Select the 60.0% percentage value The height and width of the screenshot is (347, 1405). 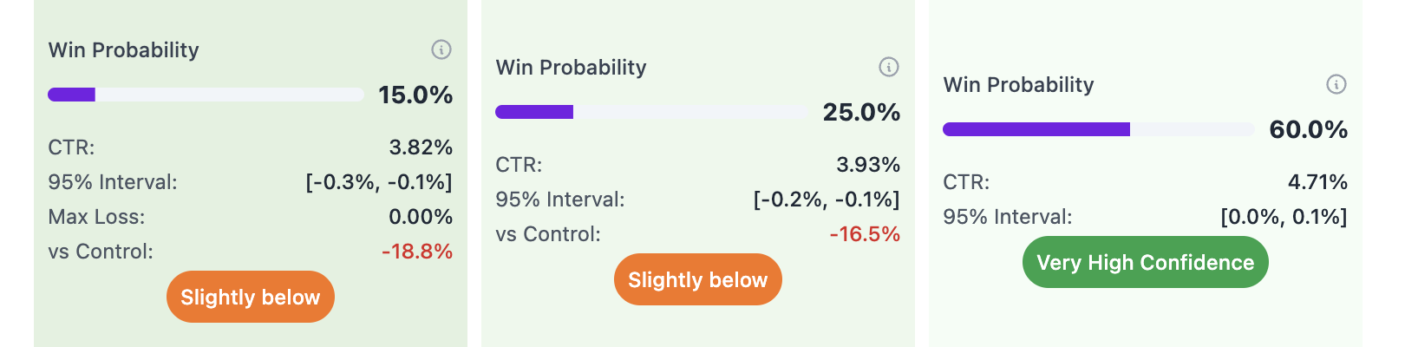(1309, 129)
